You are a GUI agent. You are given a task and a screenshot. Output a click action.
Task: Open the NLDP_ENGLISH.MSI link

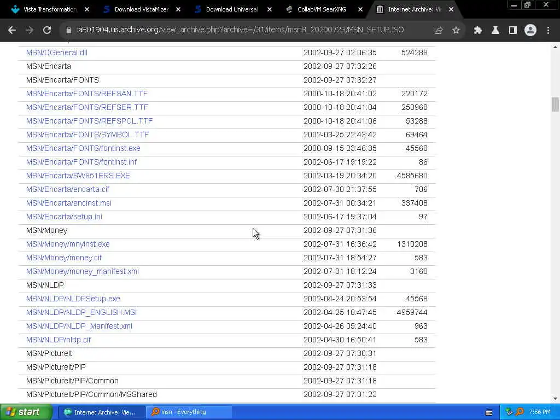pyautogui.click(x=81, y=312)
